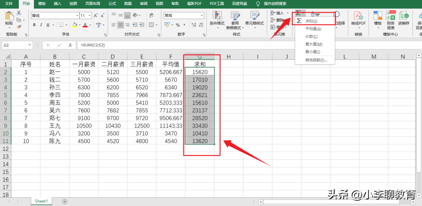Click the 操作说明搜索 search box

coord(275,4)
